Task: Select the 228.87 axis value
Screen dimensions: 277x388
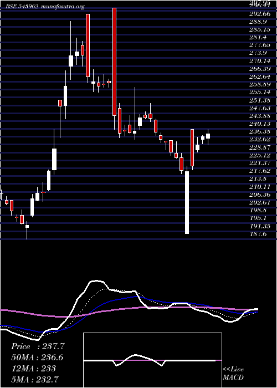Action: click(x=260, y=147)
